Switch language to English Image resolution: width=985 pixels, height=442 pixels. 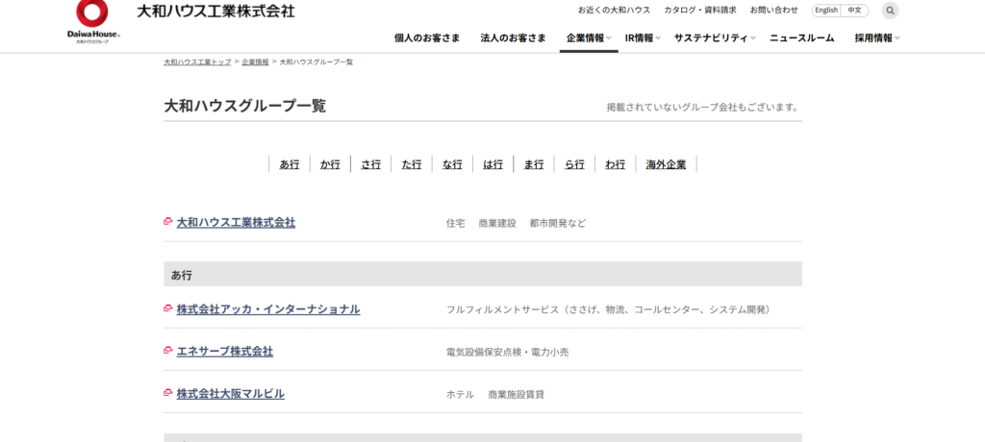point(826,11)
